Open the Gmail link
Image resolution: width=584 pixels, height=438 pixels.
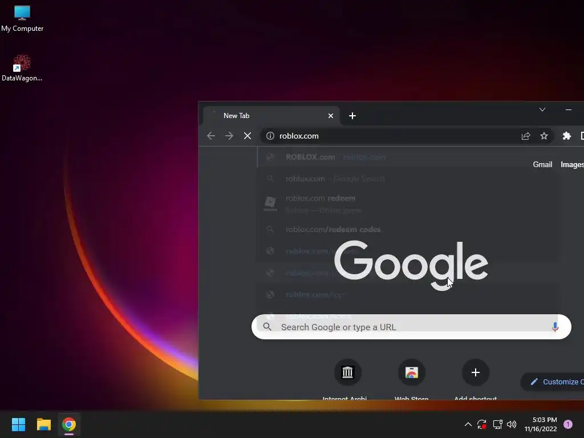tap(542, 165)
